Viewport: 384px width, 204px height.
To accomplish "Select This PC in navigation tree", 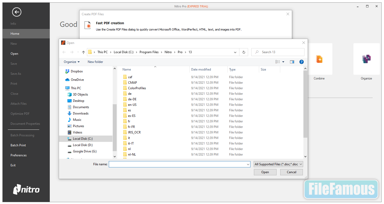I will [x=76, y=88].
